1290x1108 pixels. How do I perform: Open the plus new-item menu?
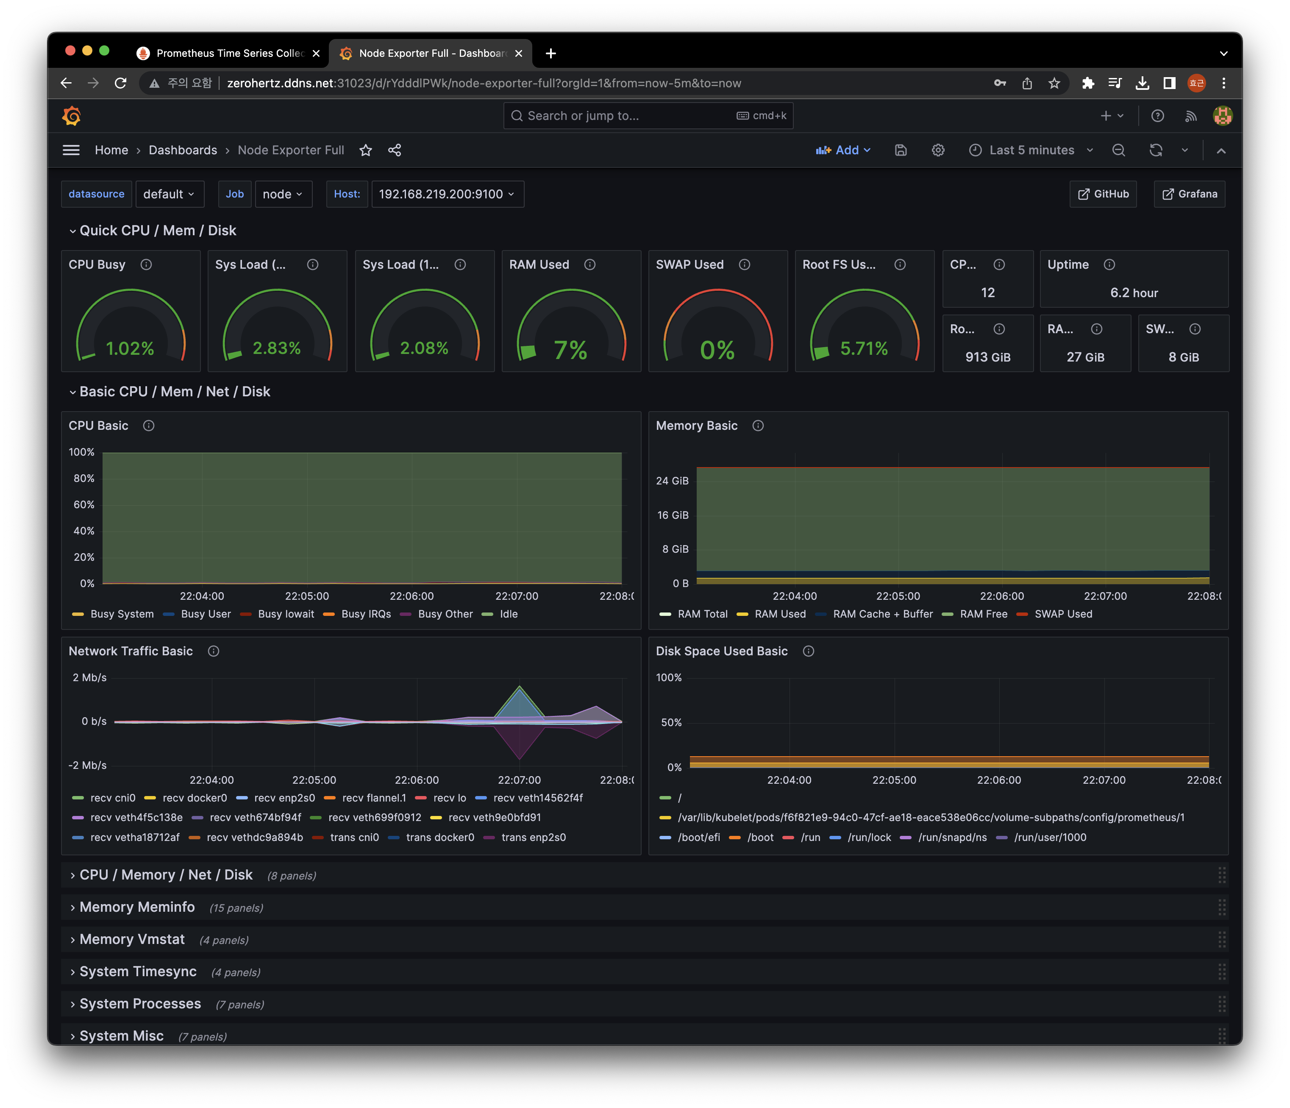click(1111, 116)
